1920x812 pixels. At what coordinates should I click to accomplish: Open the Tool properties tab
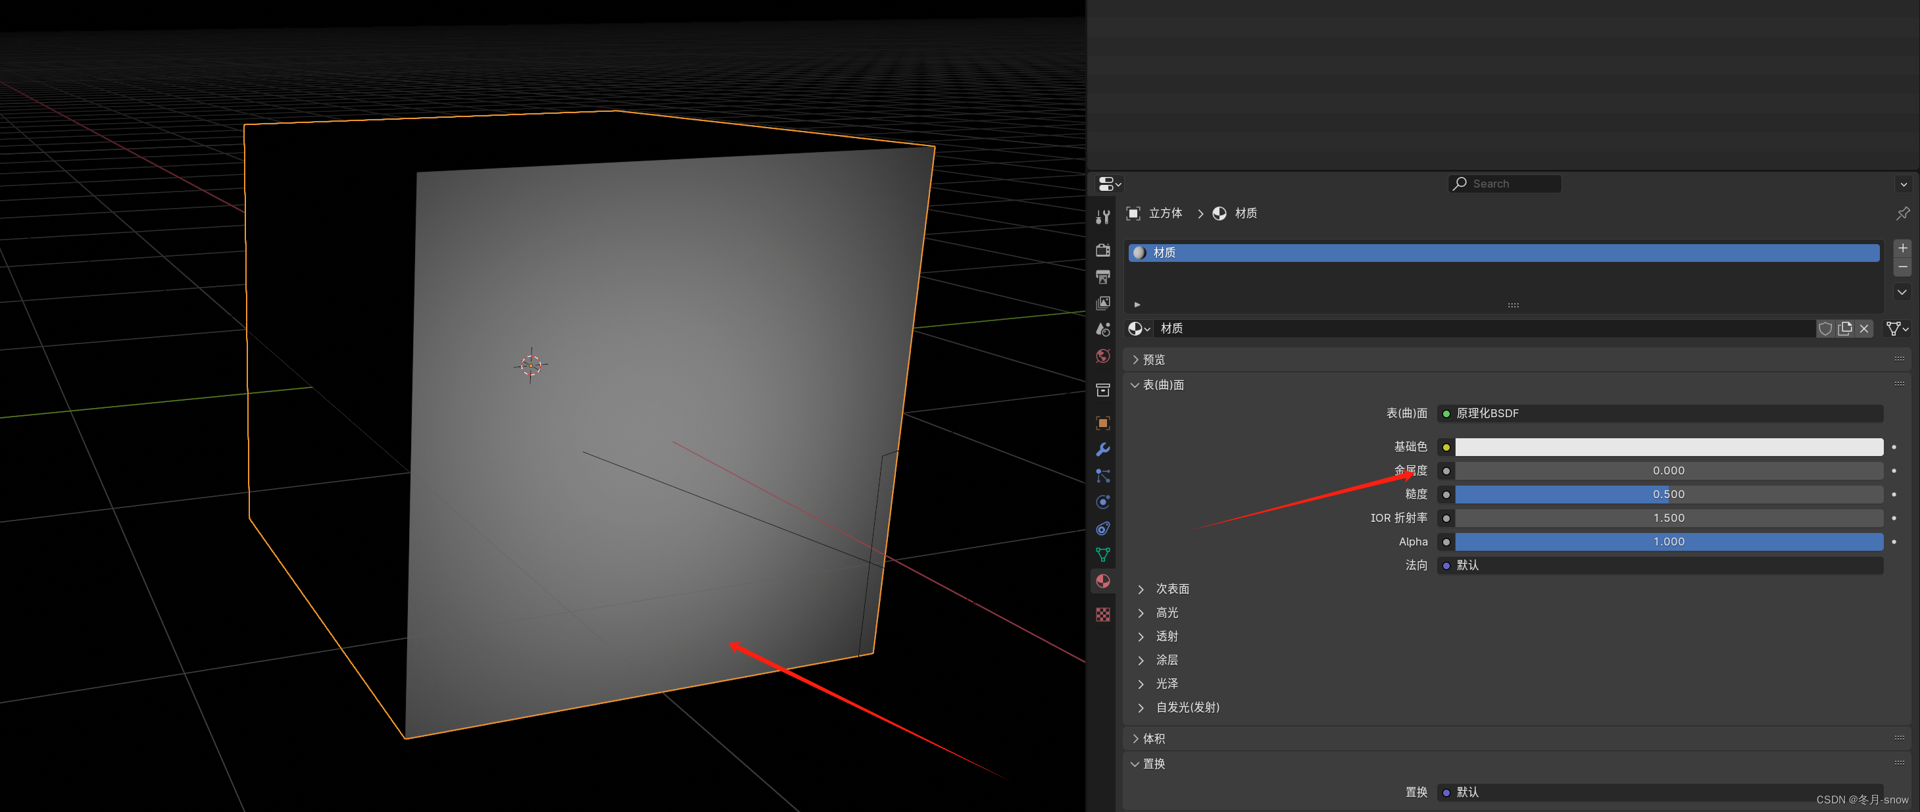coord(1103,217)
